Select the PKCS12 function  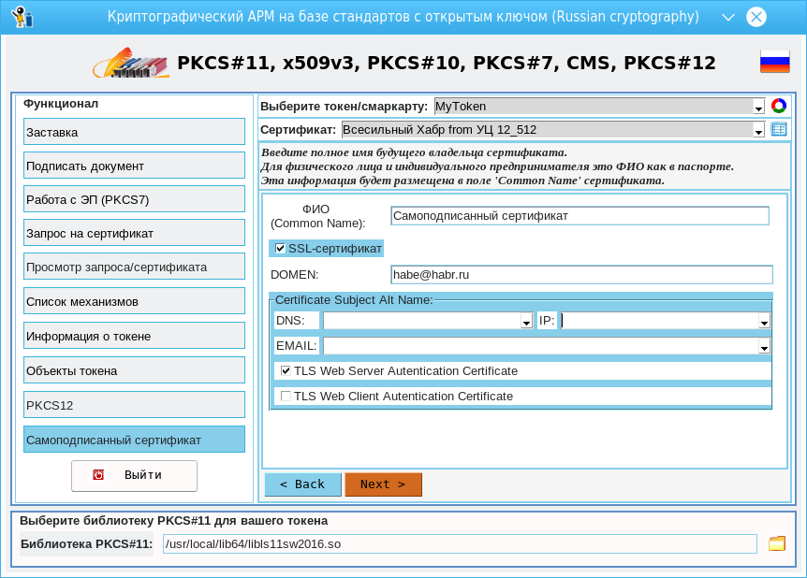(x=134, y=405)
